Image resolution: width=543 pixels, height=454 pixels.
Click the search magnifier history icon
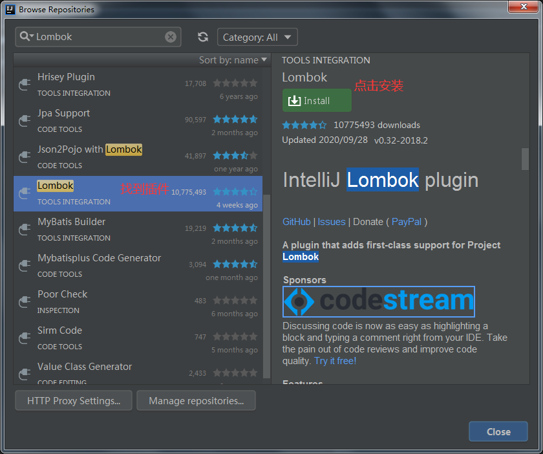click(27, 36)
